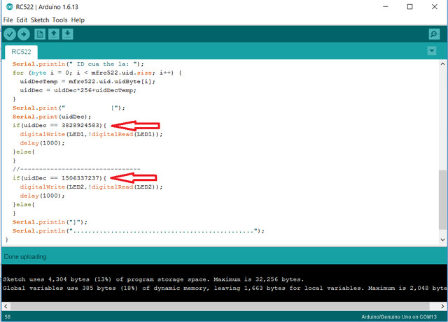Viewport: 448px width, 322px height.
Task: Open a sketch using the Open icon
Action: [x=54, y=34]
